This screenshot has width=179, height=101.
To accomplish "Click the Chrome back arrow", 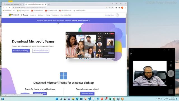I will pyautogui.click(x=3, y=8).
